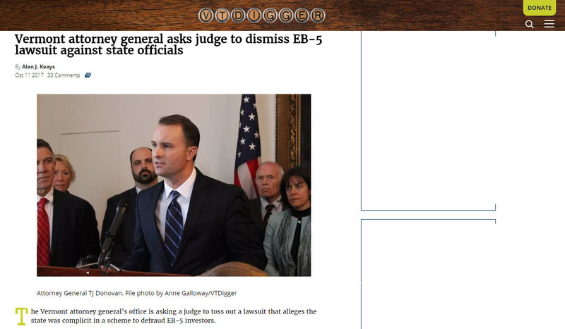Click the comments speech bubble icon
Viewport: 565px width, 329px height.
click(x=88, y=75)
